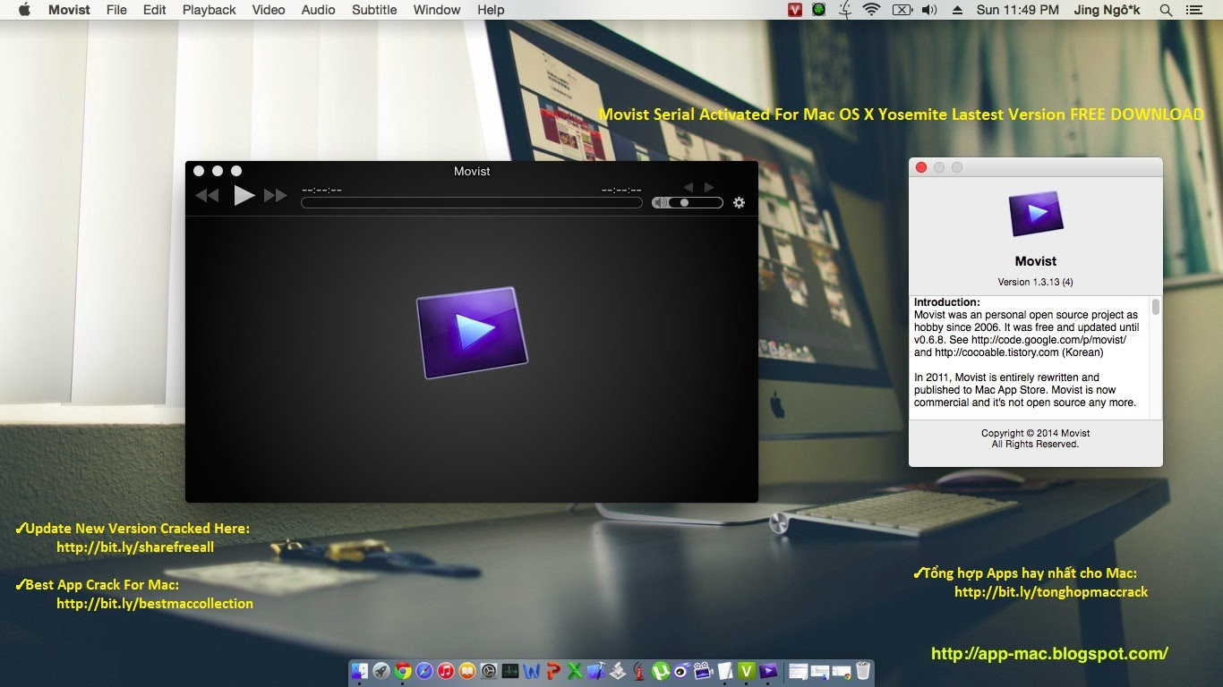
Task: Open the Edit menu
Action: (155, 10)
